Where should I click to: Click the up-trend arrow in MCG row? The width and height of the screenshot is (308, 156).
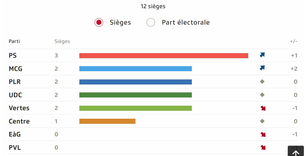click(262, 68)
